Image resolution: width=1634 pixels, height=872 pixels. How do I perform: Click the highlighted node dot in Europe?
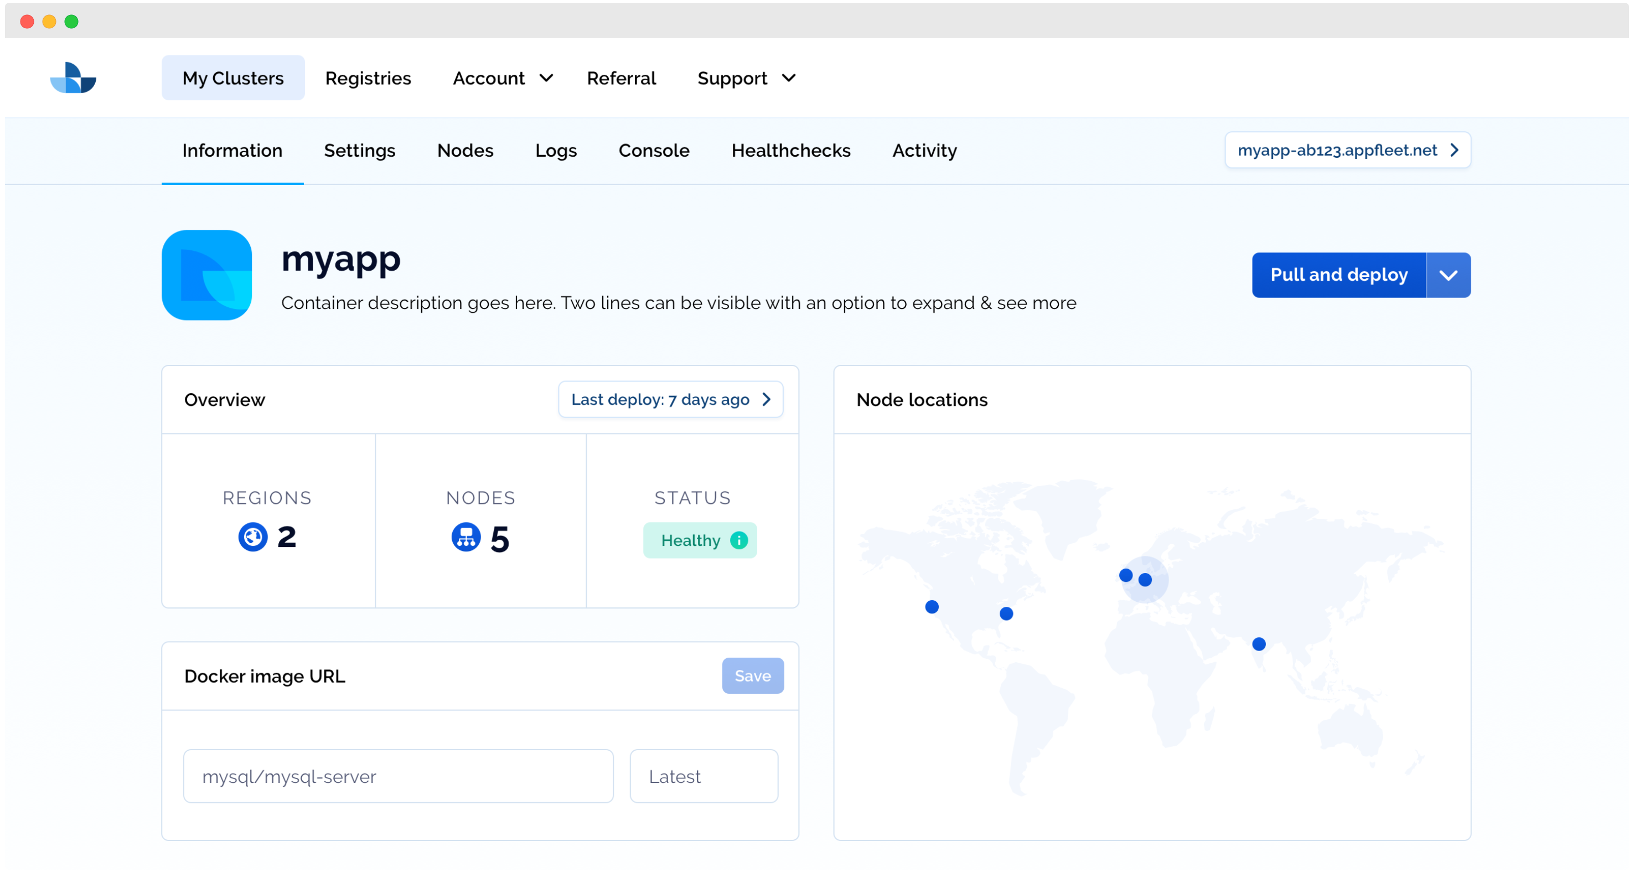(x=1145, y=580)
